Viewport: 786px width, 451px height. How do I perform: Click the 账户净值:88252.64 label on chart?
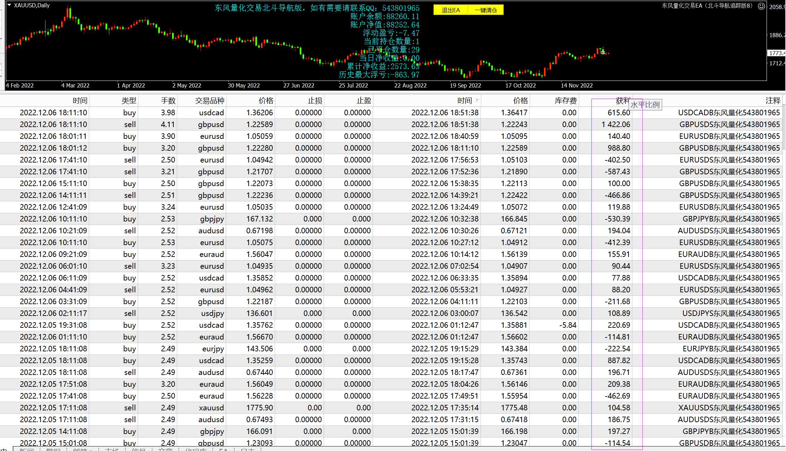[385, 25]
